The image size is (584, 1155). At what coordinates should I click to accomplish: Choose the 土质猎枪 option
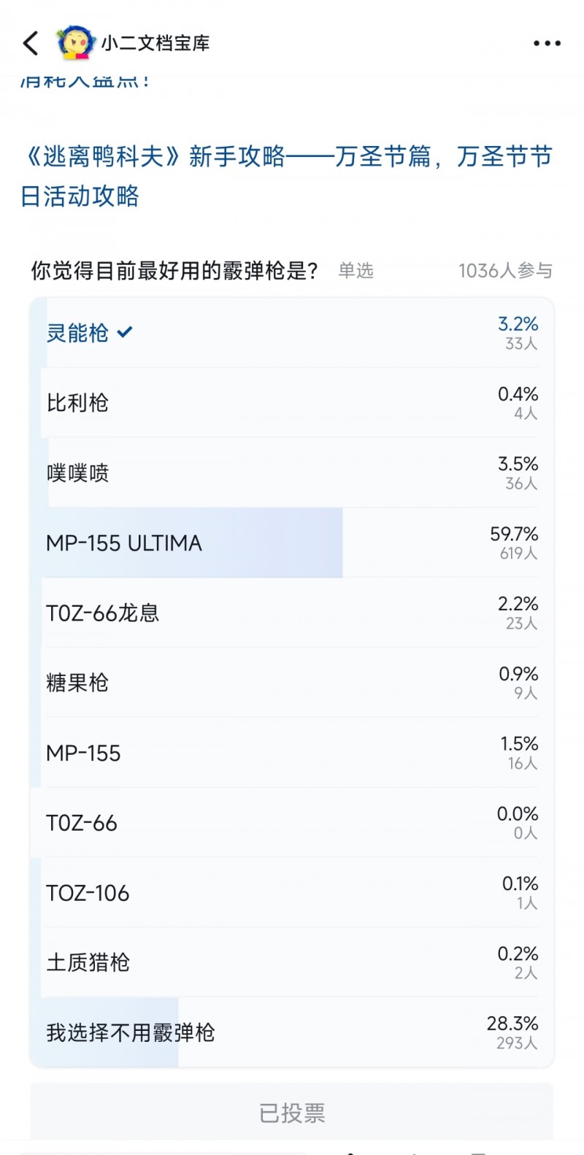[292, 962]
